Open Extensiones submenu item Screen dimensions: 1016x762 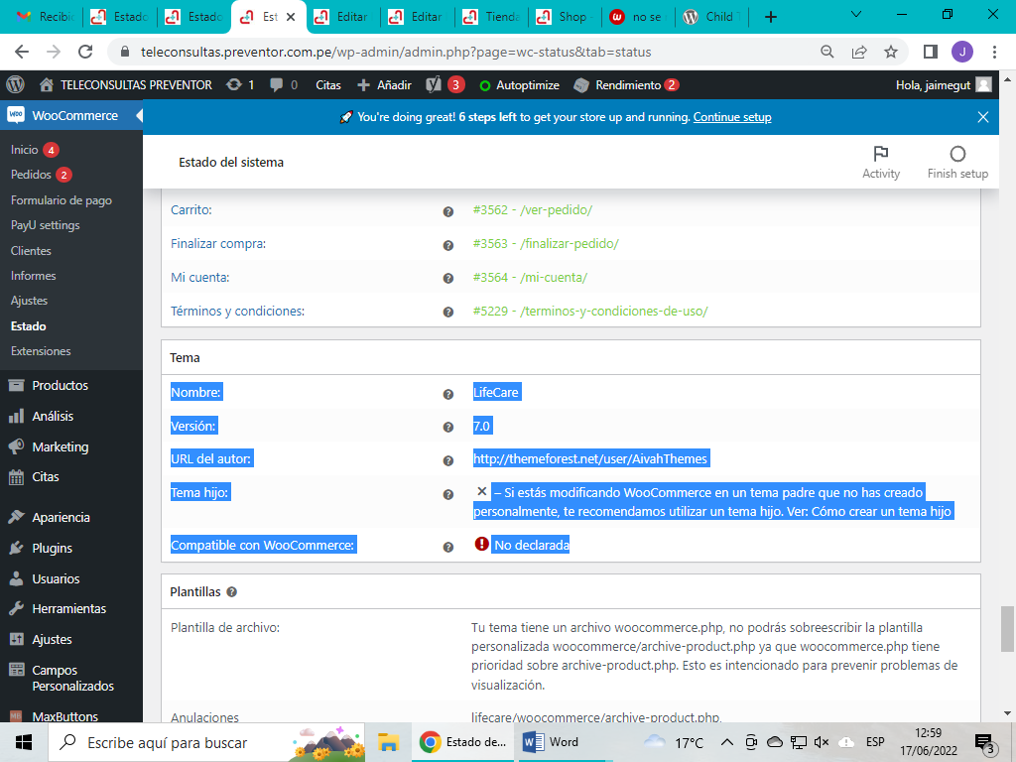[x=41, y=351]
